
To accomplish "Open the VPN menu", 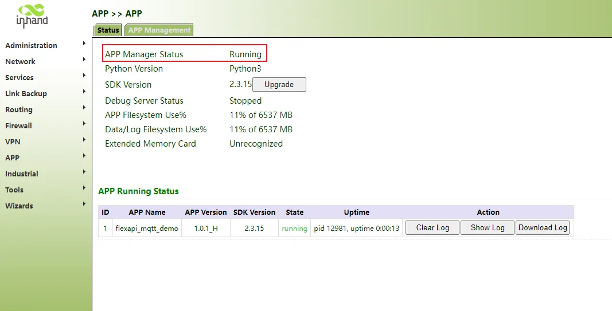I will [13, 142].
